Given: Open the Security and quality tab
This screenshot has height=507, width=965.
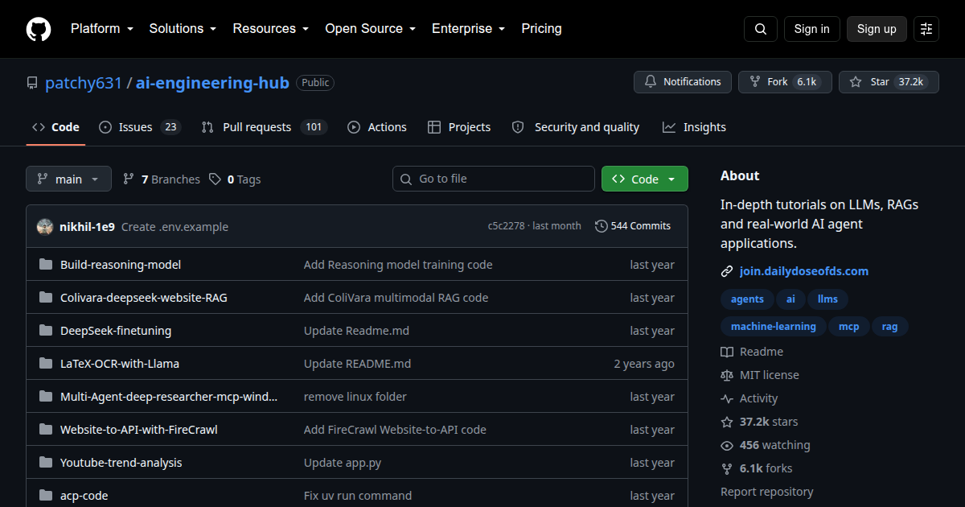Looking at the screenshot, I should pos(576,127).
